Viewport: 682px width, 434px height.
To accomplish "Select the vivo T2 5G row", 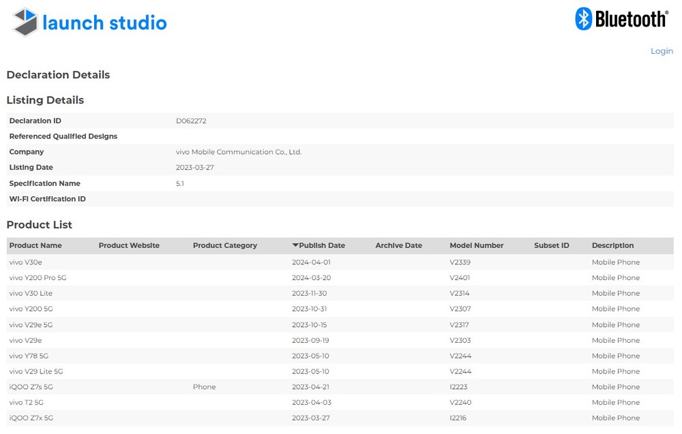I will (x=27, y=403).
